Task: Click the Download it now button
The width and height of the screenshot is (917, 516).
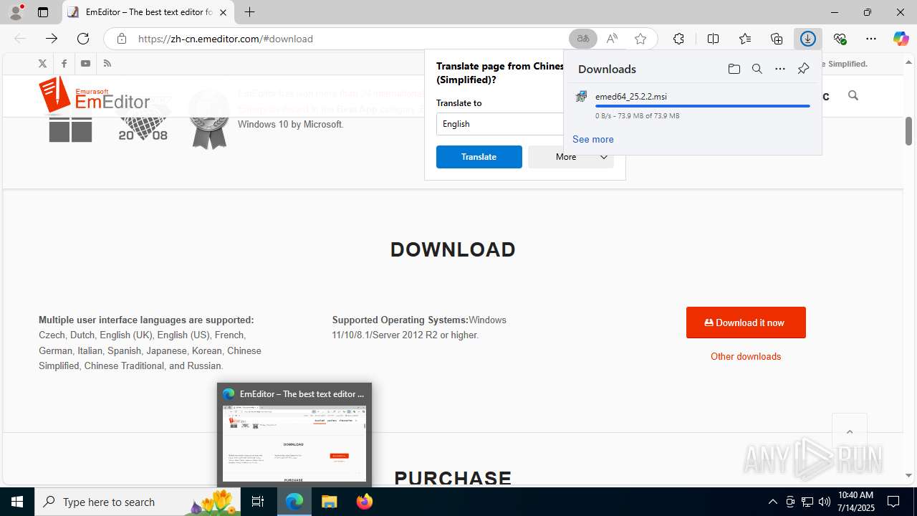Action: point(746,322)
